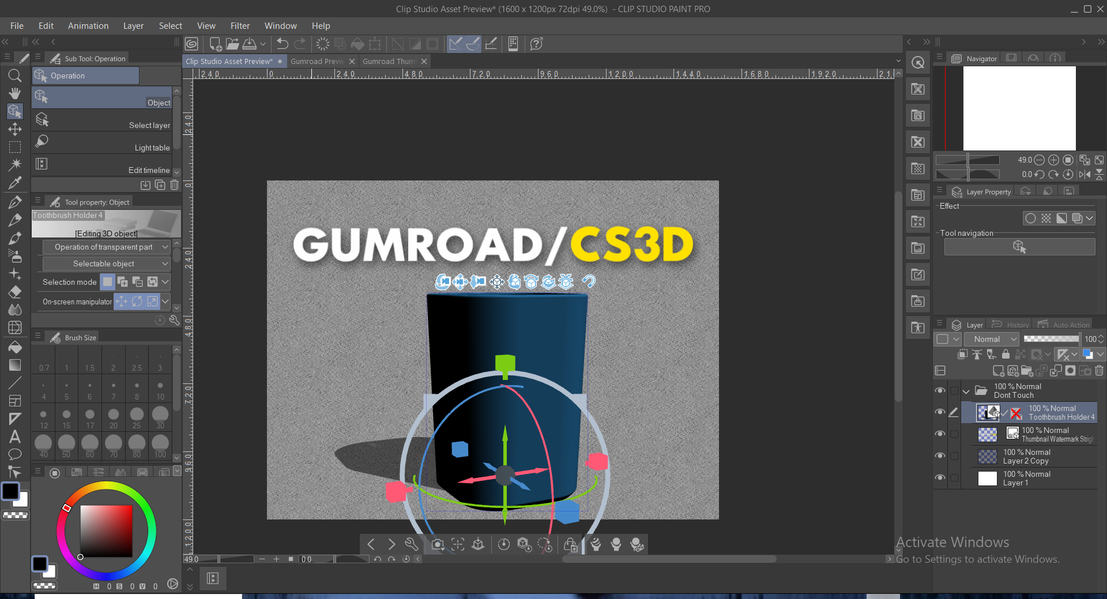
Task: Select the Select layer sub tool
Action: tap(103, 120)
